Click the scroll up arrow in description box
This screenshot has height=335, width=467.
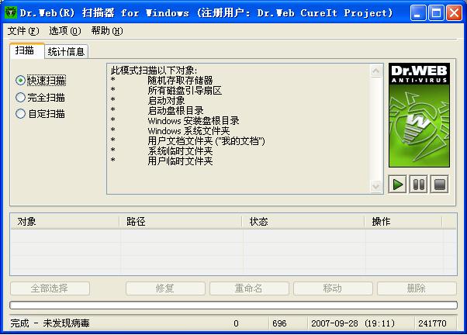click(376, 71)
